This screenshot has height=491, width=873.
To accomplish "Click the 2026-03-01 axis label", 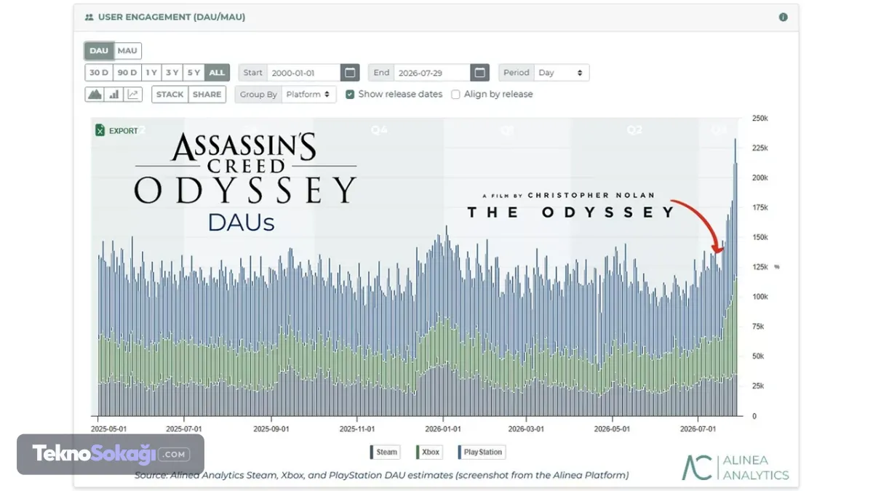I will [527, 429].
